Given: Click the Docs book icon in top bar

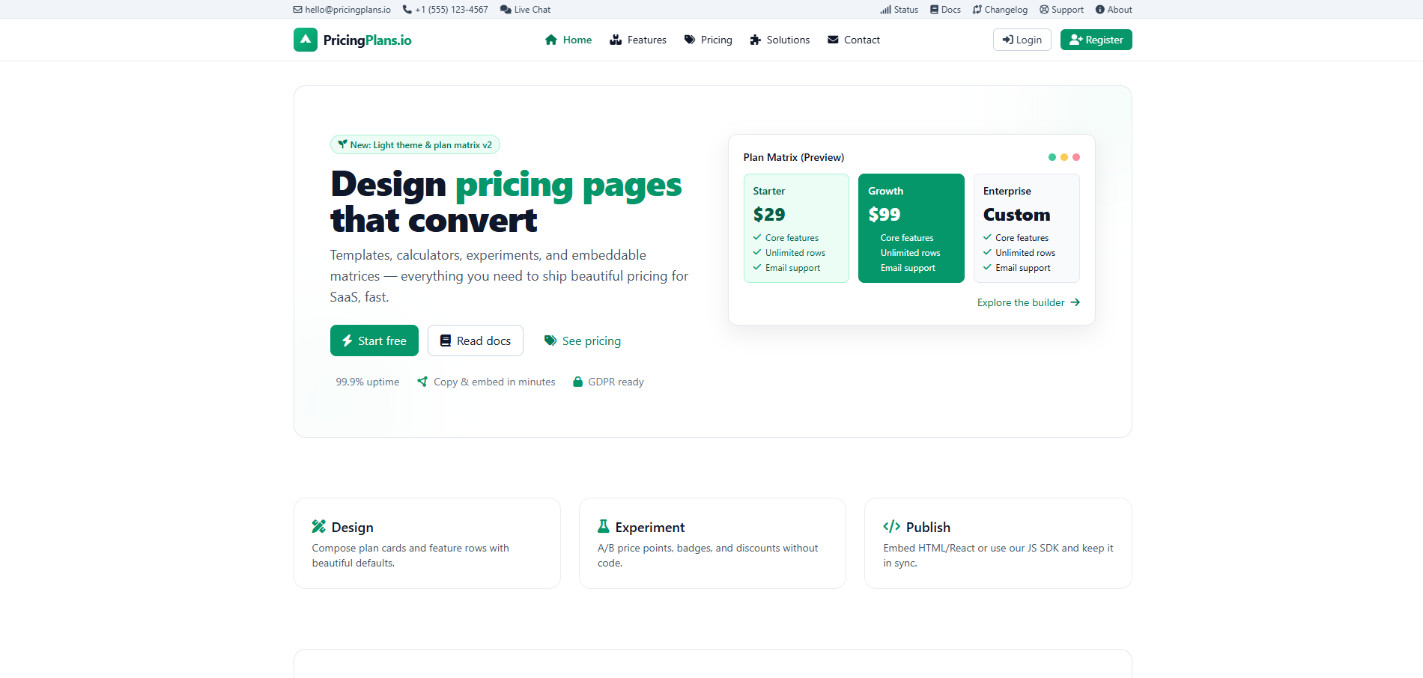Looking at the screenshot, I should pos(934,10).
